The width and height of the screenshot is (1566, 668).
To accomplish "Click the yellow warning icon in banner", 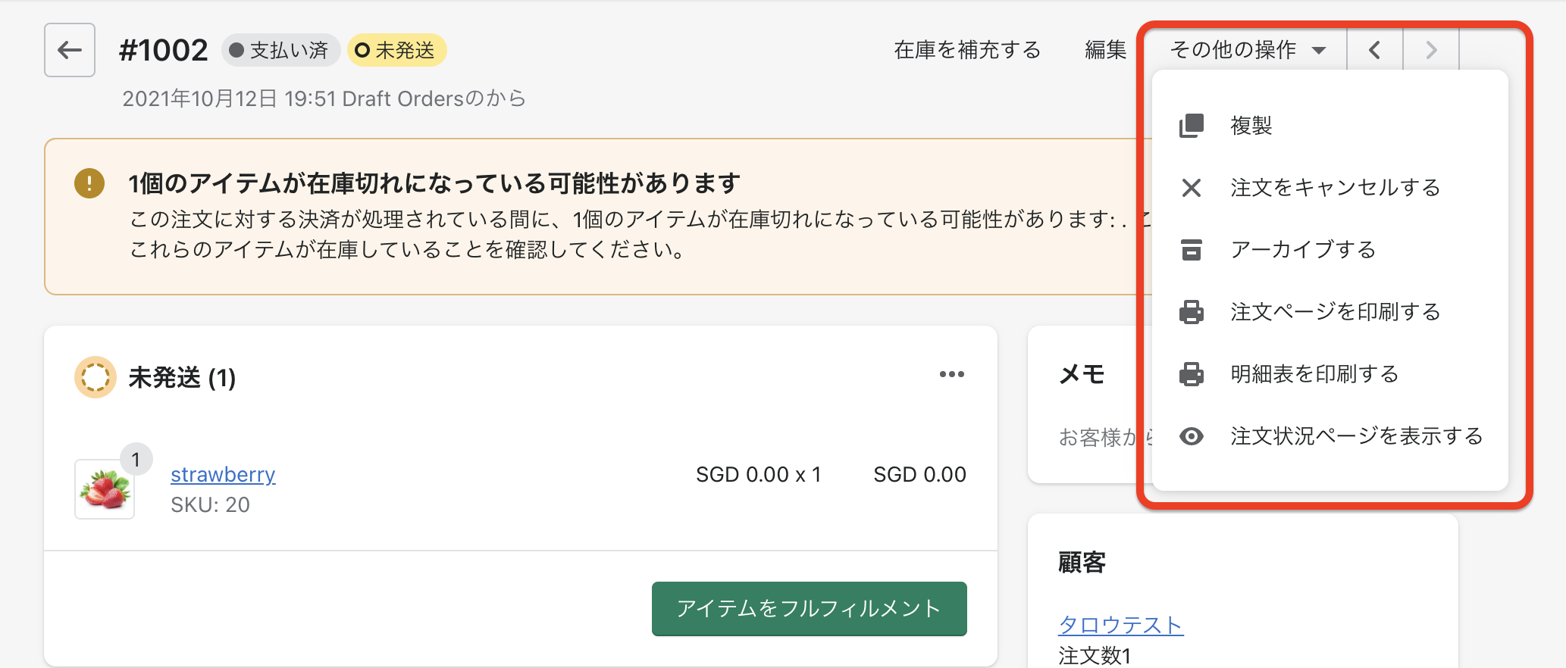I will (89, 183).
